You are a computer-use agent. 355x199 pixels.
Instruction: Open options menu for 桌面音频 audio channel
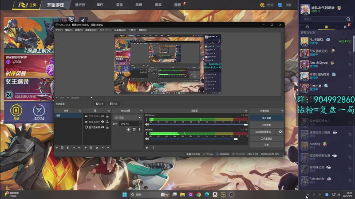point(147,134)
